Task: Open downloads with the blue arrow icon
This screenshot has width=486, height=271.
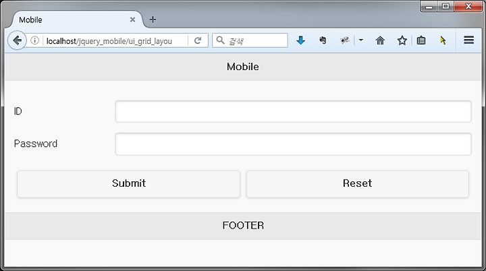Action: [300, 40]
